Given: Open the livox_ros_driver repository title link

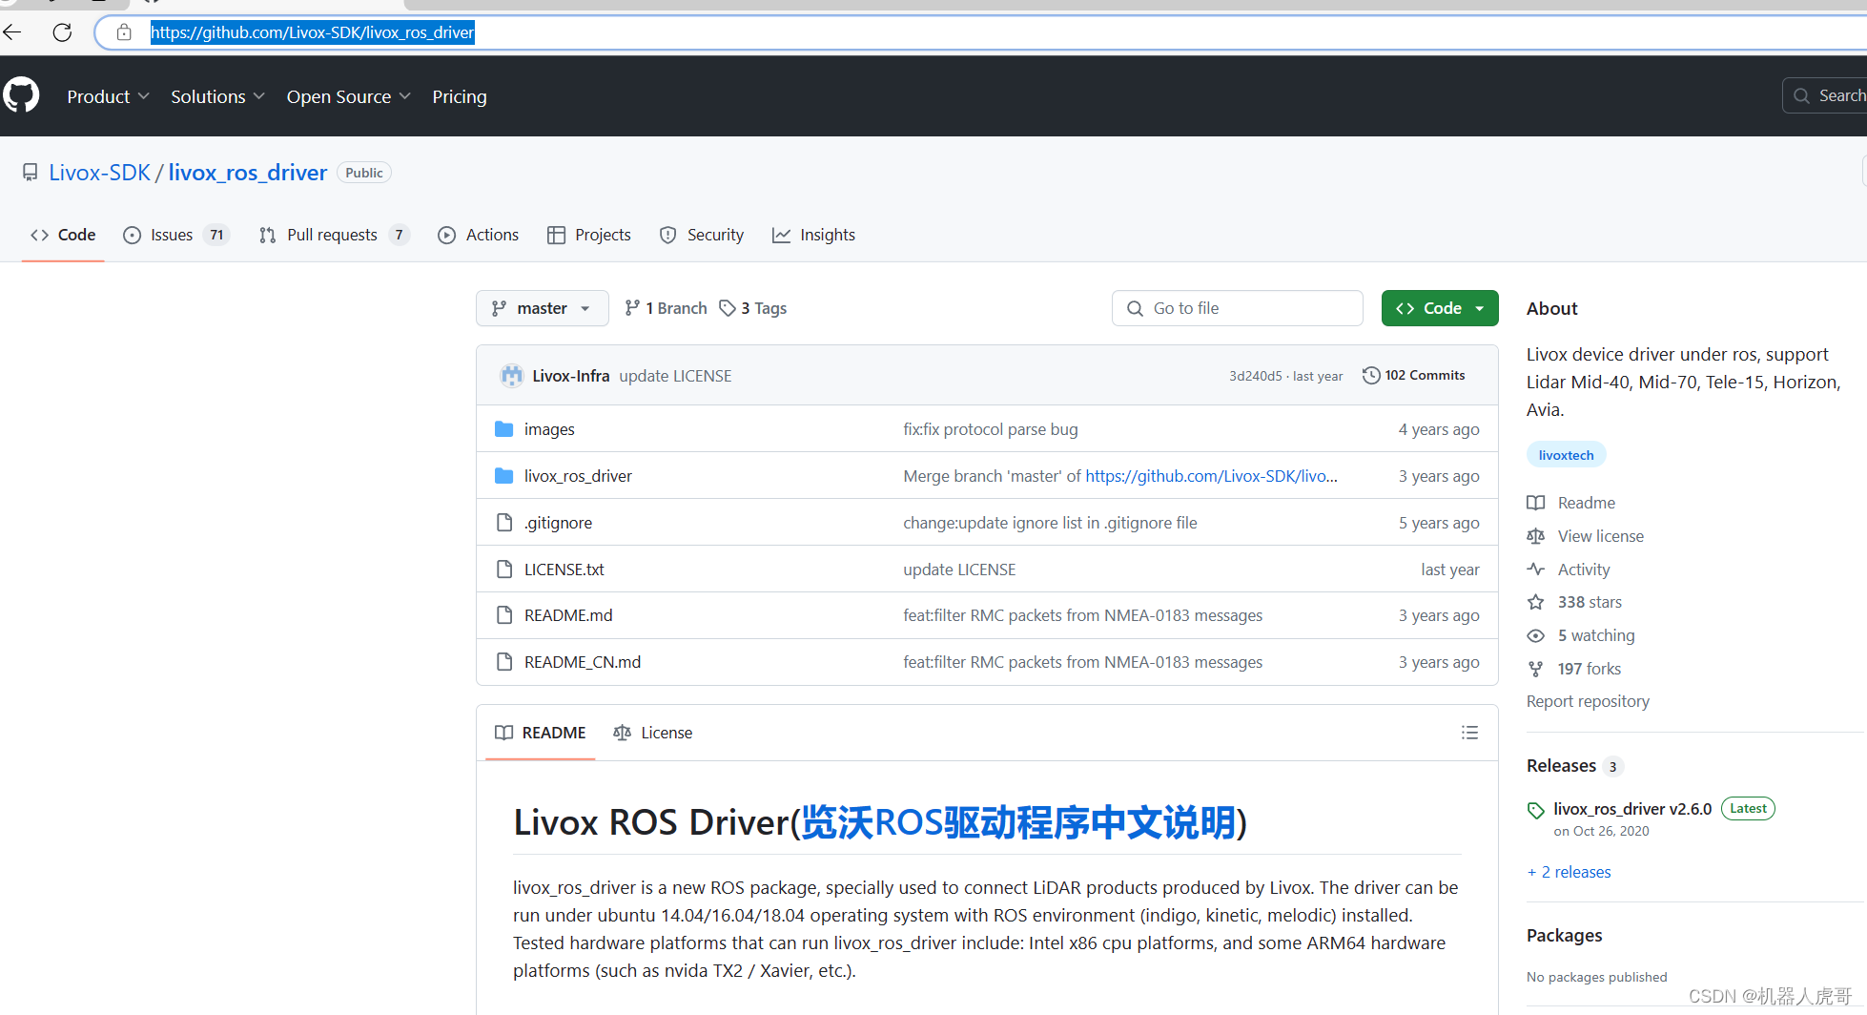Looking at the screenshot, I should pos(248,173).
